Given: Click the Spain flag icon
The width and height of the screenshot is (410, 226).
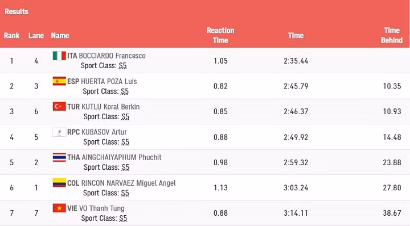Looking at the screenshot, I should pyautogui.click(x=59, y=81).
